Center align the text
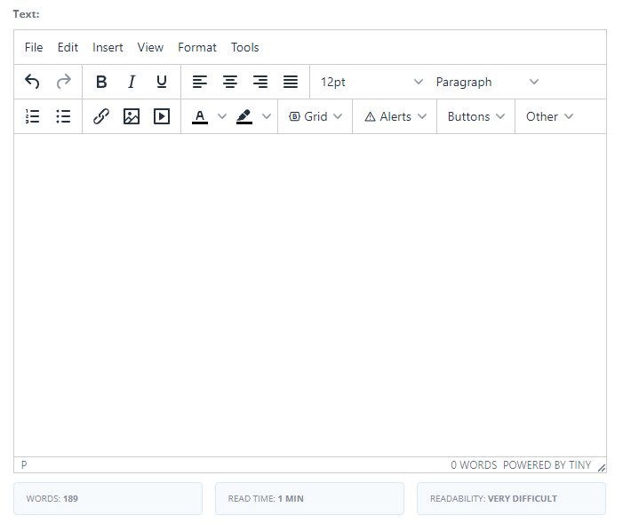 coord(230,82)
